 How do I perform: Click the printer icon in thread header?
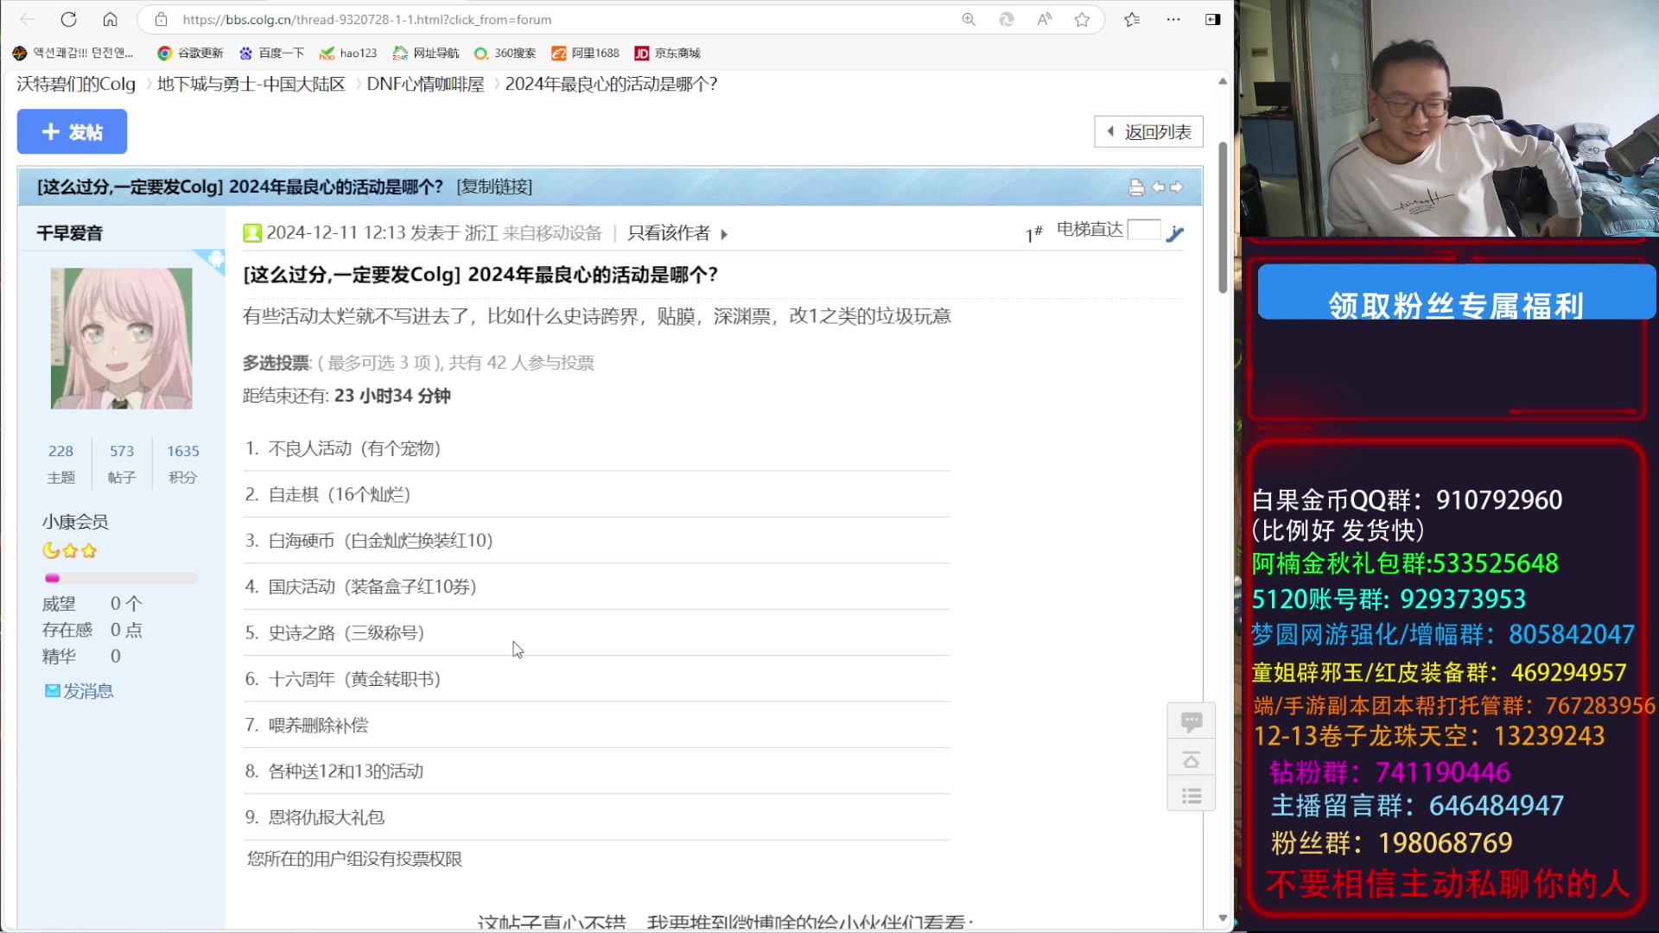1136,187
